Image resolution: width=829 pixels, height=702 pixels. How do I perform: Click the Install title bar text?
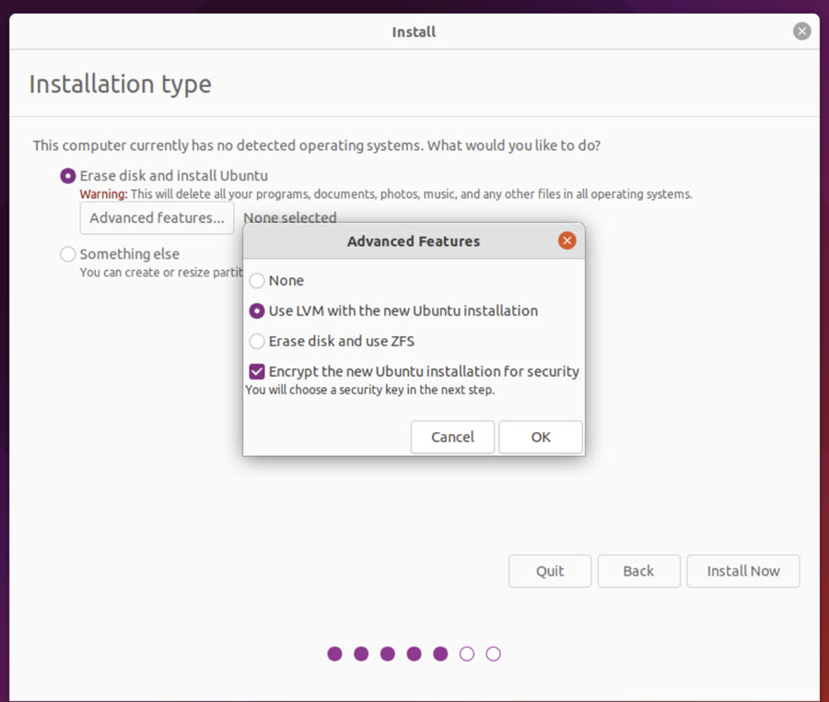pyautogui.click(x=414, y=30)
